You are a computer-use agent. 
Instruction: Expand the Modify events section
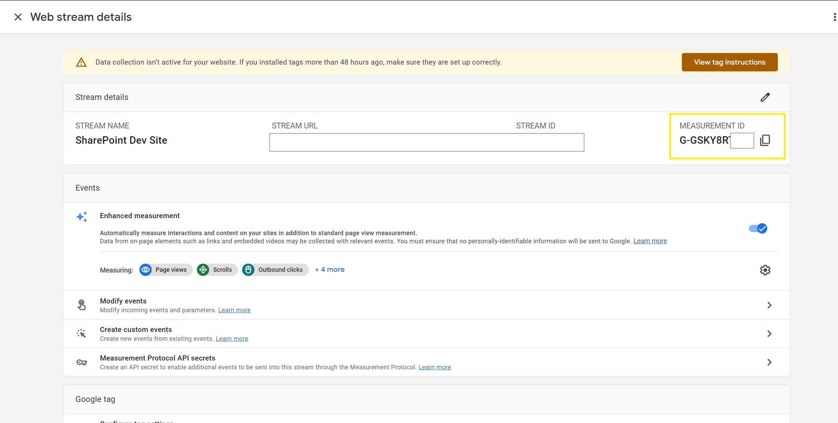(770, 305)
